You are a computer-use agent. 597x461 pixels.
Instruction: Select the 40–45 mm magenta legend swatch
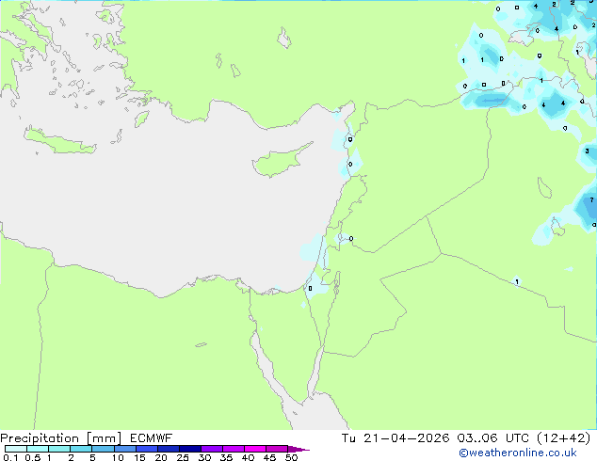pos(255,449)
